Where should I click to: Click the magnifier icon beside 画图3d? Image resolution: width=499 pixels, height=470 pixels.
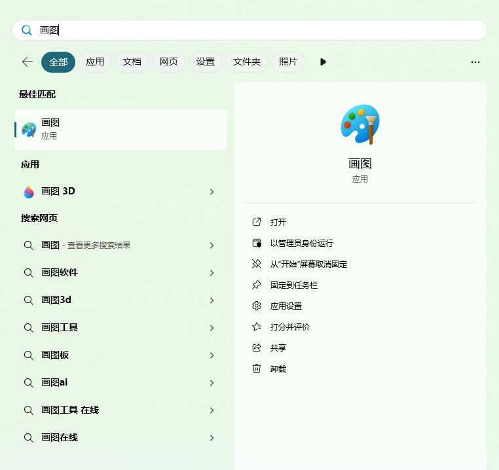[29, 300]
